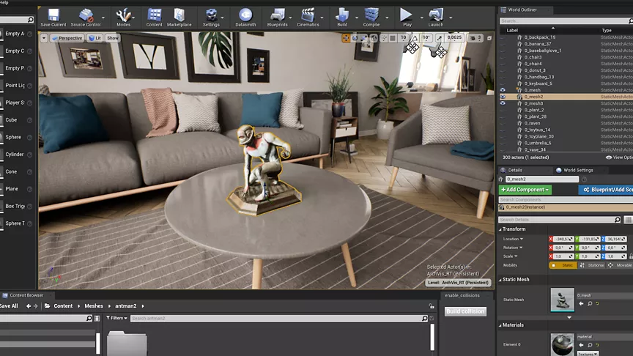This screenshot has height=356, width=633.
Task: Toggle scale snapping in the viewport
Action: (x=439, y=38)
